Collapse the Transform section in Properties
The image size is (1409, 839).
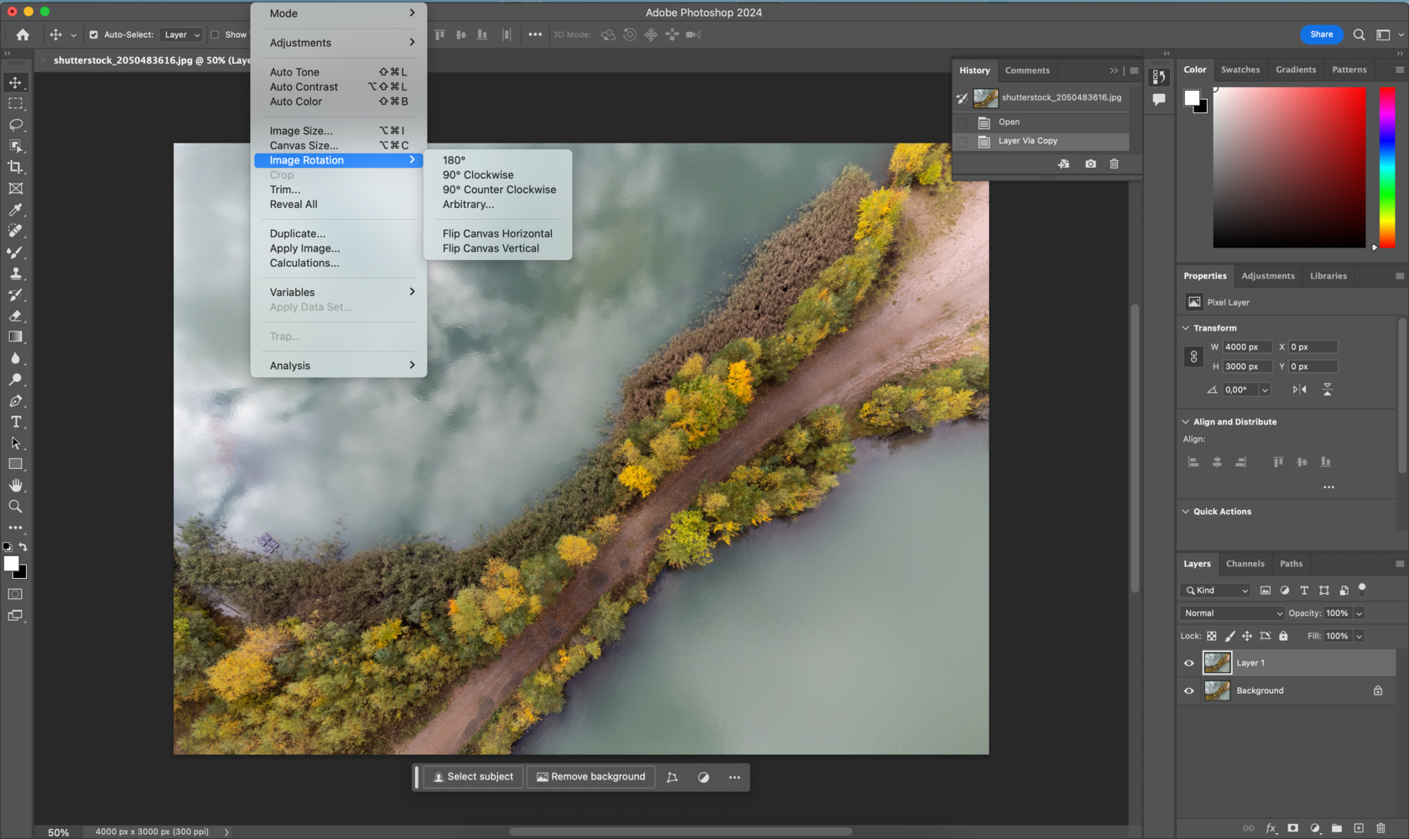coord(1186,328)
